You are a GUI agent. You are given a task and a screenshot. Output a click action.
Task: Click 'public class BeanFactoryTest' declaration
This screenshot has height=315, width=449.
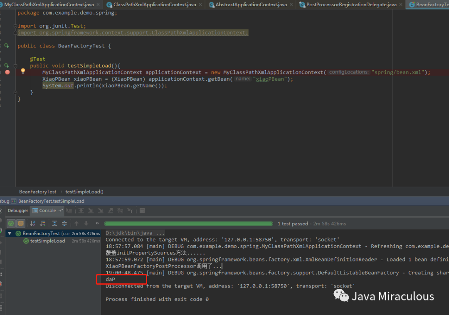click(61, 46)
